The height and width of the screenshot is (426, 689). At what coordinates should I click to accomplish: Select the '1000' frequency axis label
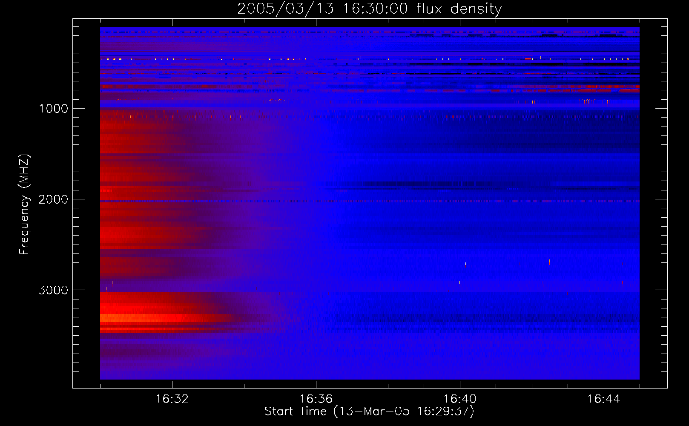pos(53,109)
